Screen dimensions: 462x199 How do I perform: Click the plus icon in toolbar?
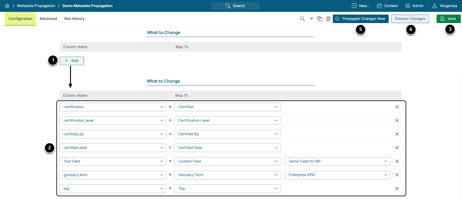coord(311,19)
